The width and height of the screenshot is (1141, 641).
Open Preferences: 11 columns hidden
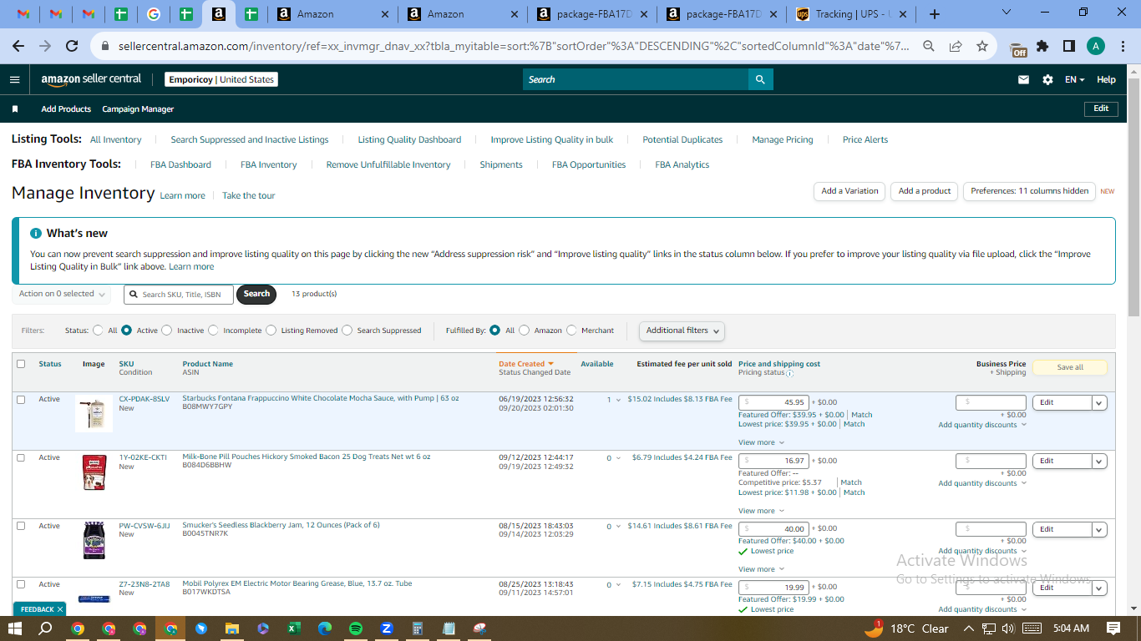click(1030, 191)
